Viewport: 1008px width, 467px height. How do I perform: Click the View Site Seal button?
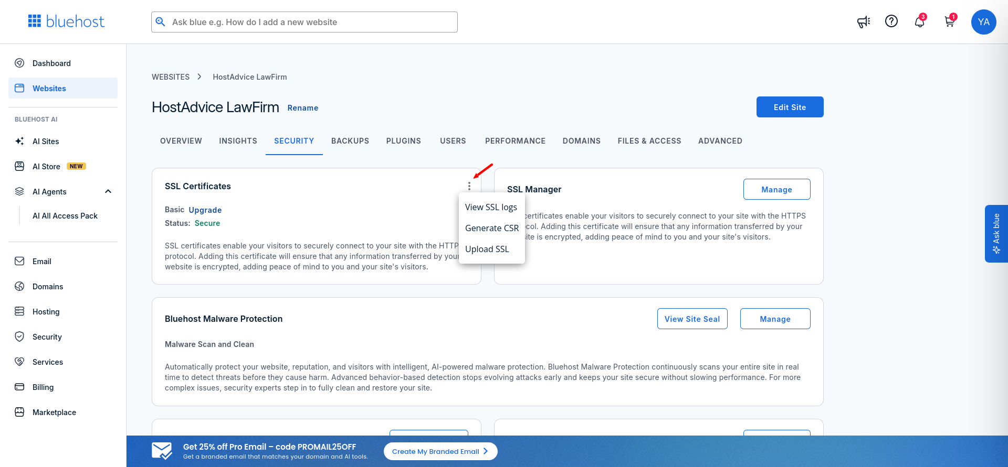(x=692, y=319)
